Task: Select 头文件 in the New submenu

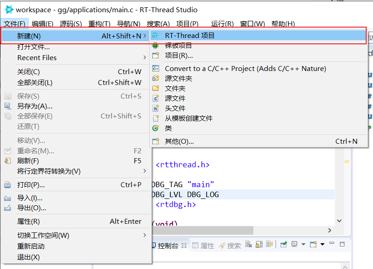Action: point(259,108)
